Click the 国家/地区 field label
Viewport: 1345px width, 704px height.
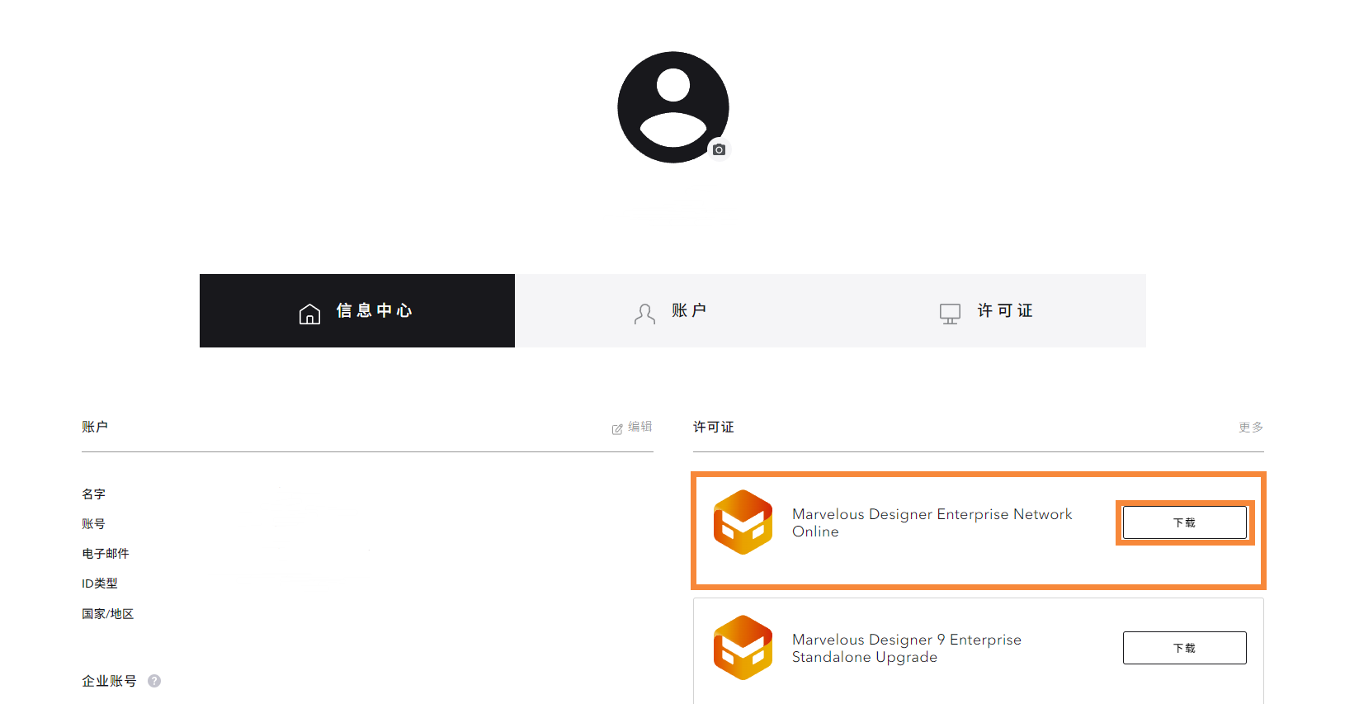click(x=107, y=613)
